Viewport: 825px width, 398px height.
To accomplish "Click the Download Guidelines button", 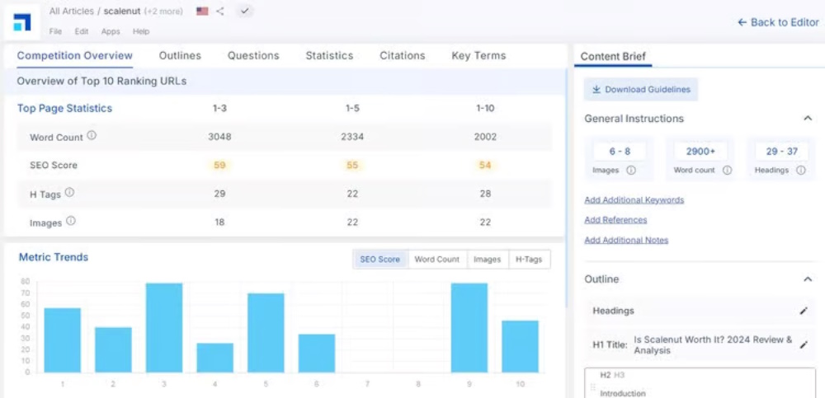I will [x=641, y=89].
